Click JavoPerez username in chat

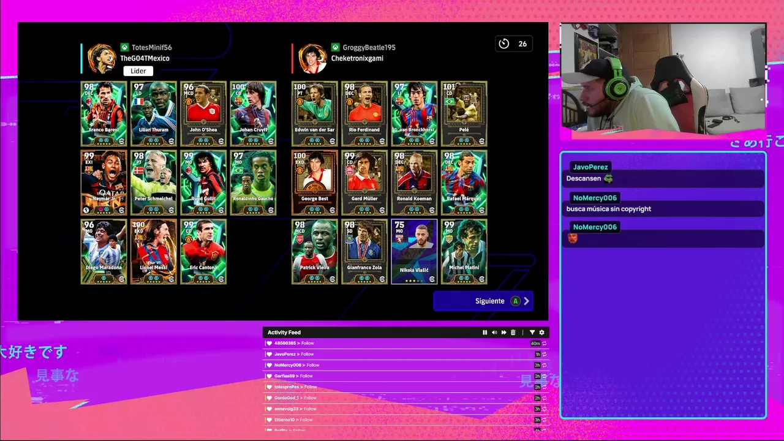[590, 167]
